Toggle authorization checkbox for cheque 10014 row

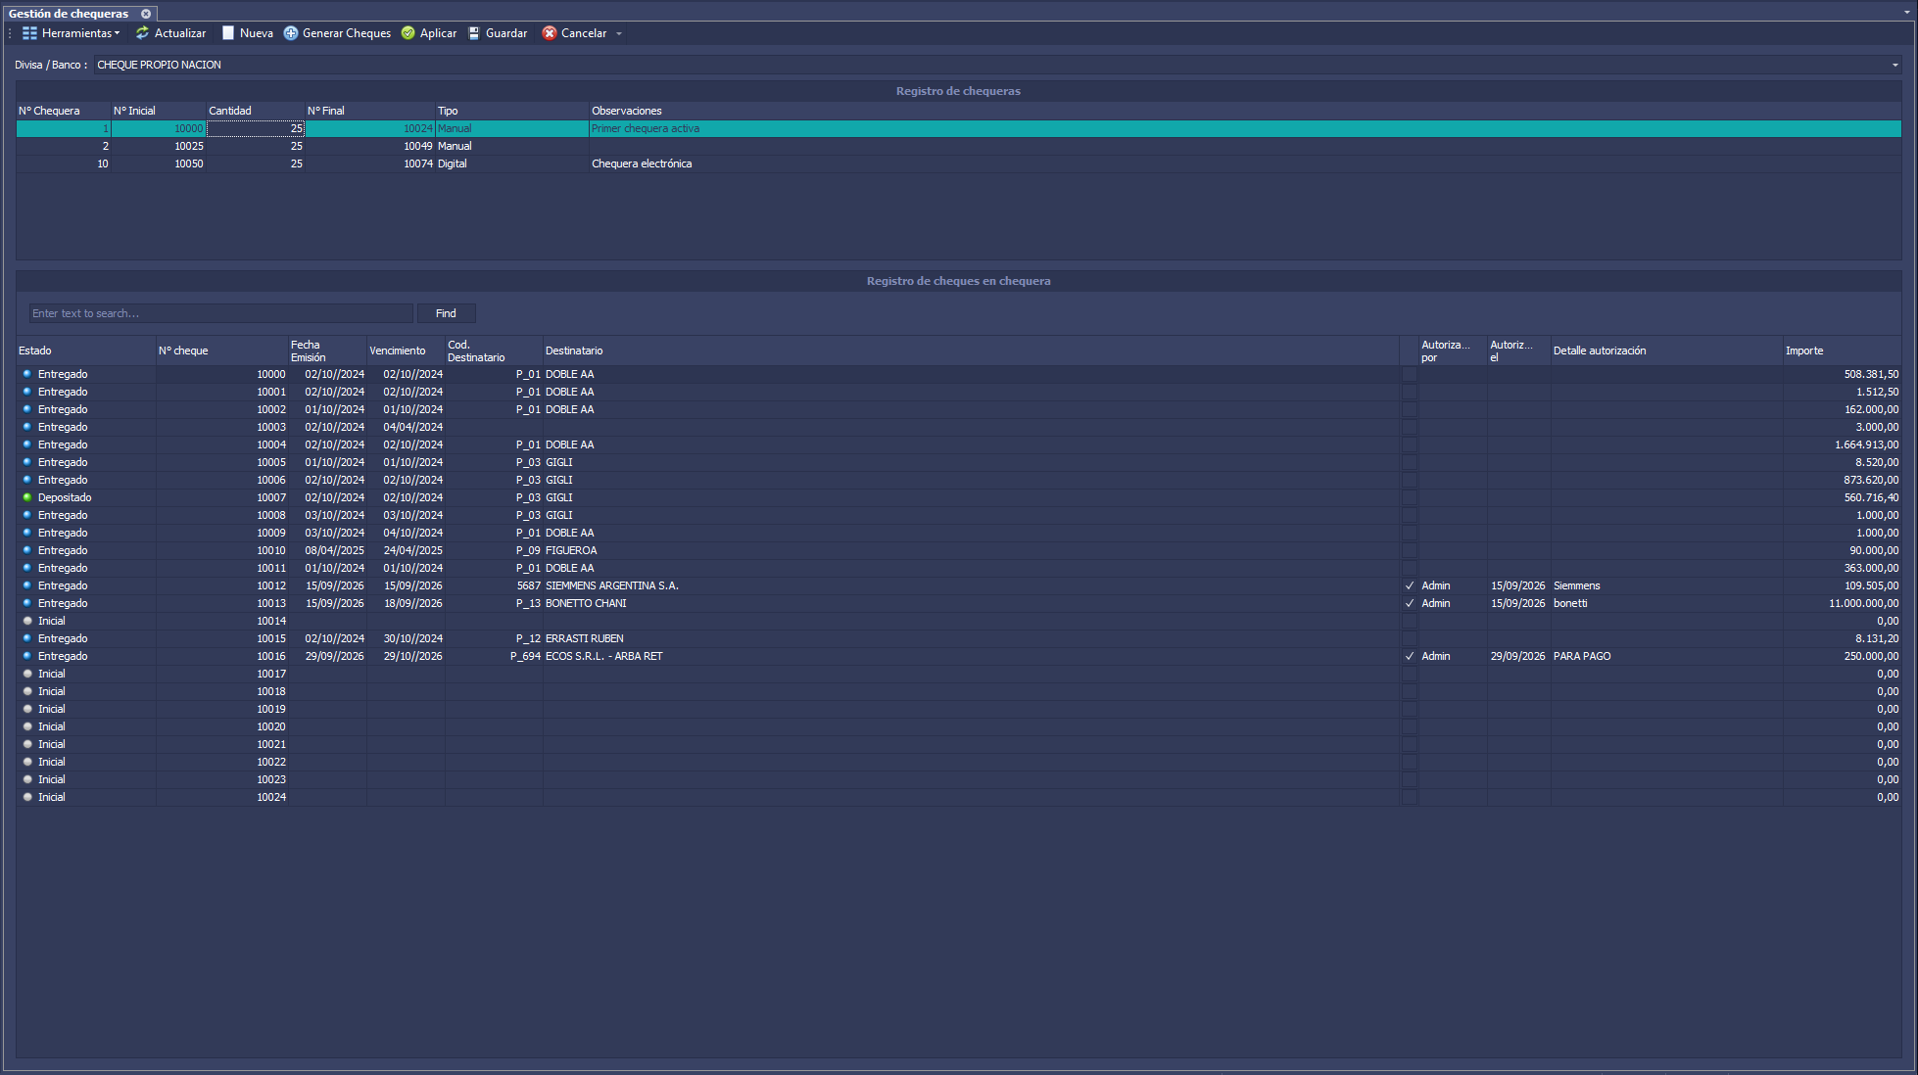1410,621
